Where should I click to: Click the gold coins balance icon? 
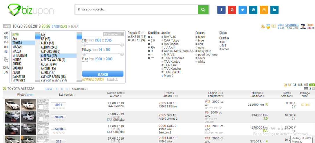(x=263, y=27)
